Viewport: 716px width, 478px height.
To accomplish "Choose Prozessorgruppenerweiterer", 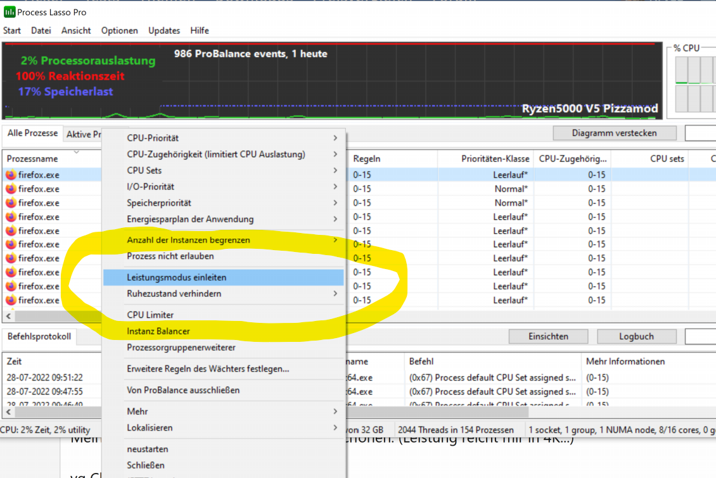I will 224,348.
